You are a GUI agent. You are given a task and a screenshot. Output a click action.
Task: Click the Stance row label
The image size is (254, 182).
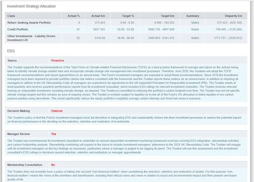(12, 61)
